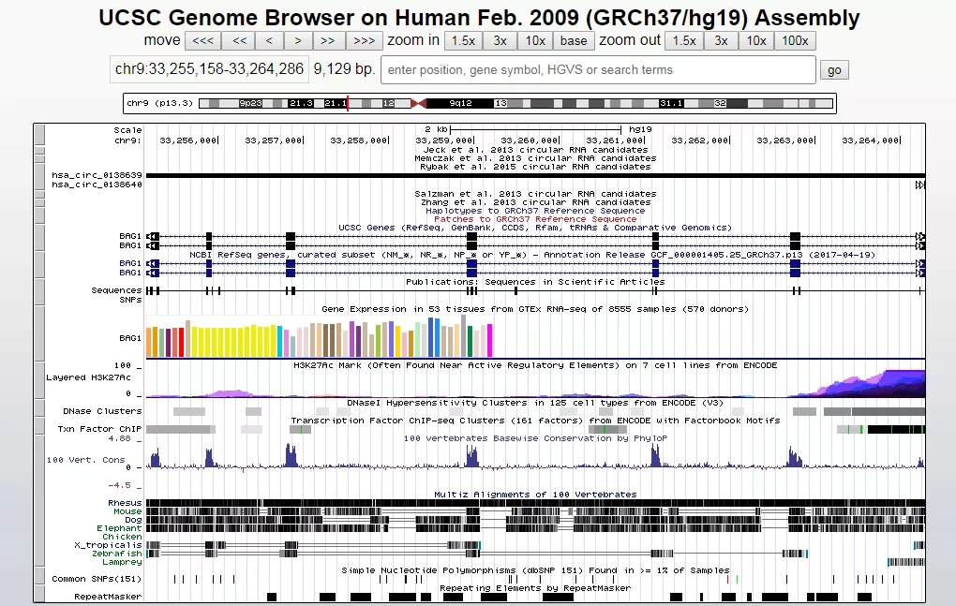Open NCBI RefSeq genes curated subset title
The width and height of the screenshot is (956, 606).
click(532, 255)
